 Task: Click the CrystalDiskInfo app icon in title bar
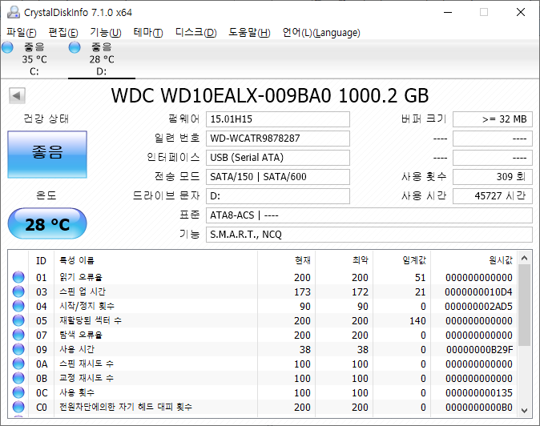tap(14, 12)
